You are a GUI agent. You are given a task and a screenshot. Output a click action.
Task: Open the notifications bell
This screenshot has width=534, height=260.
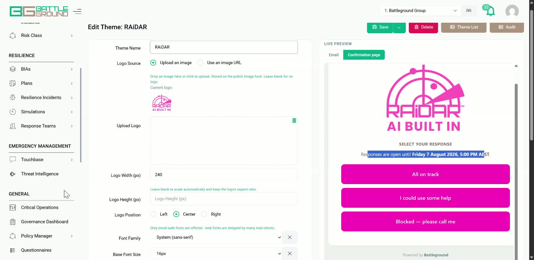click(490, 11)
